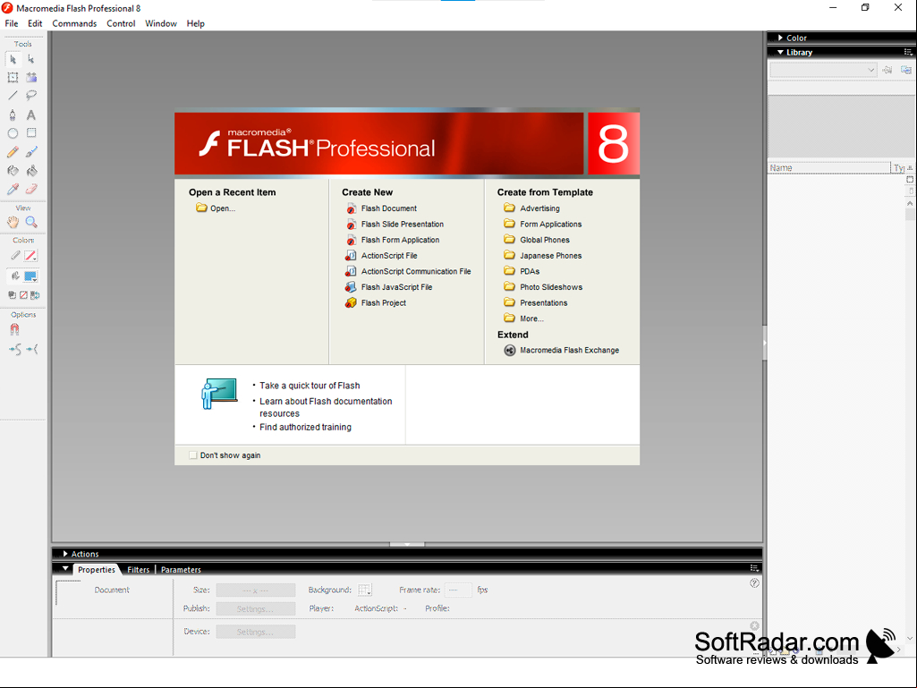Select the Properties tab
The width and height of the screenshot is (917, 688).
tap(97, 569)
